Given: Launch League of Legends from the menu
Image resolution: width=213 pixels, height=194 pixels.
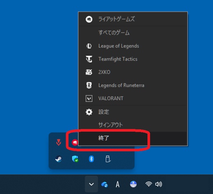Looking at the screenshot, I should tap(133, 46).
